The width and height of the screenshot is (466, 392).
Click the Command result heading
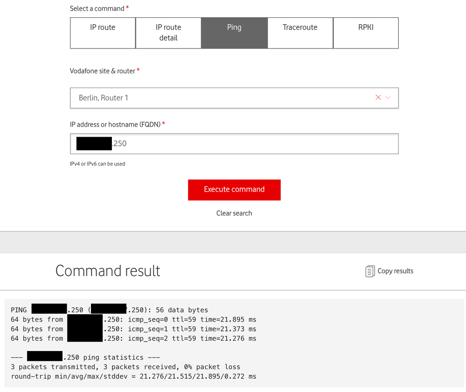tap(108, 271)
